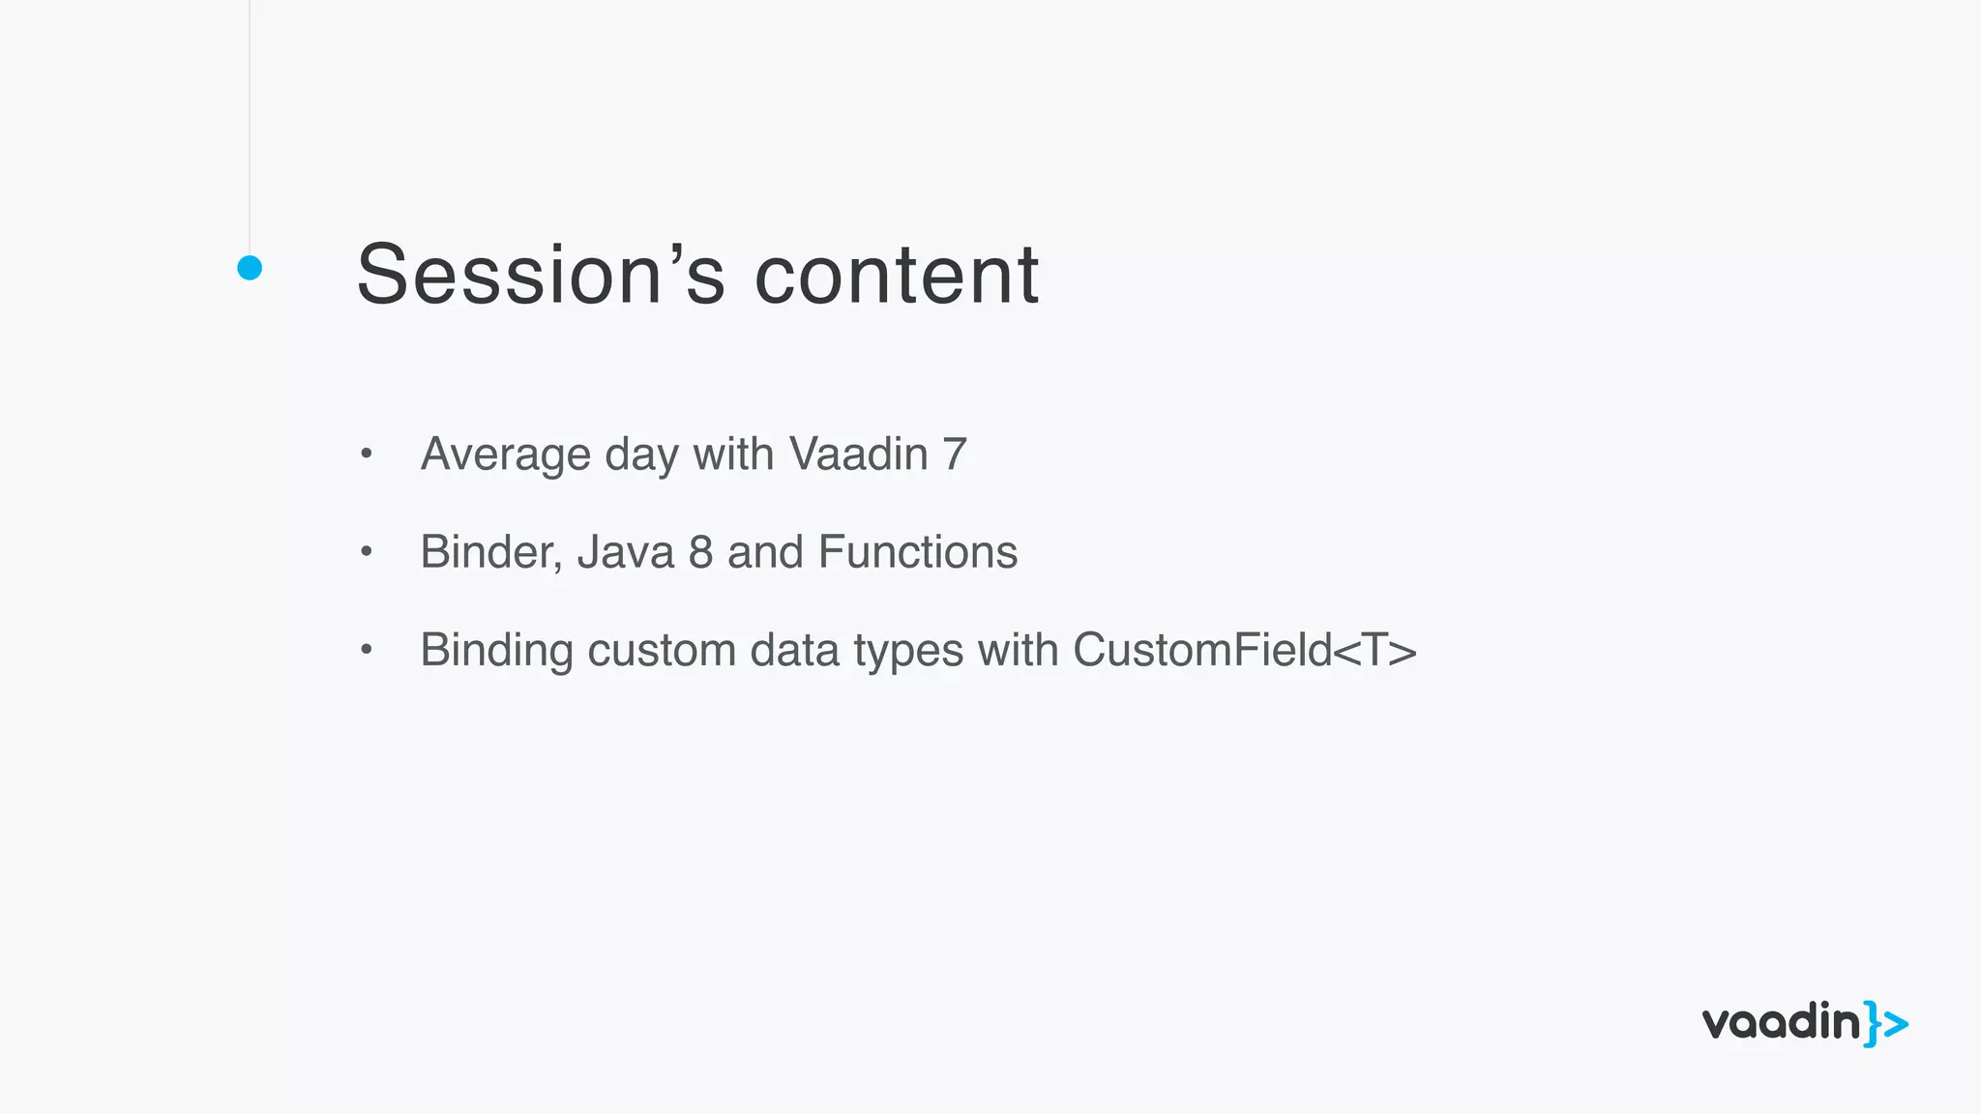Viewport: 1981px width, 1114px height.
Task: Click 'custom data types' in third bullet
Action: 775,650
